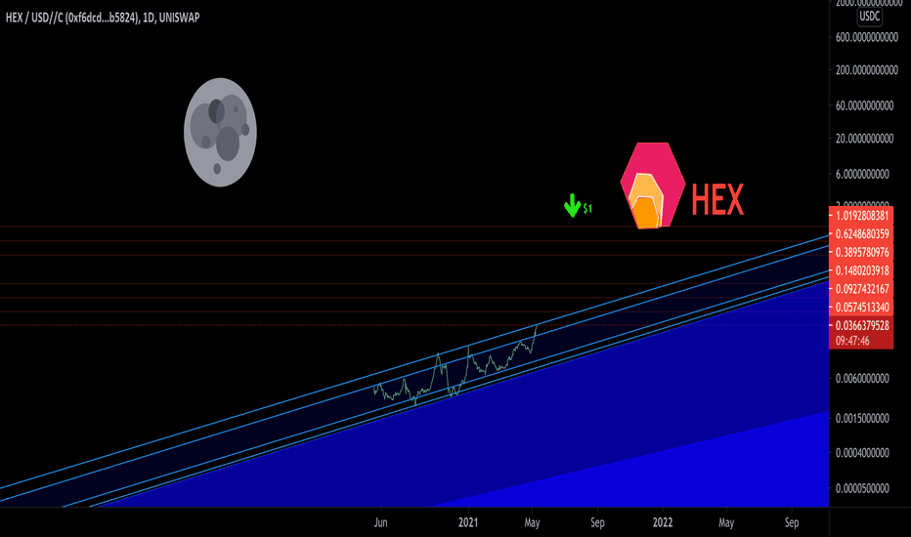This screenshot has height=537, width=911.
Task: Click the USDC currency label
Action: [x=870, y=17]
